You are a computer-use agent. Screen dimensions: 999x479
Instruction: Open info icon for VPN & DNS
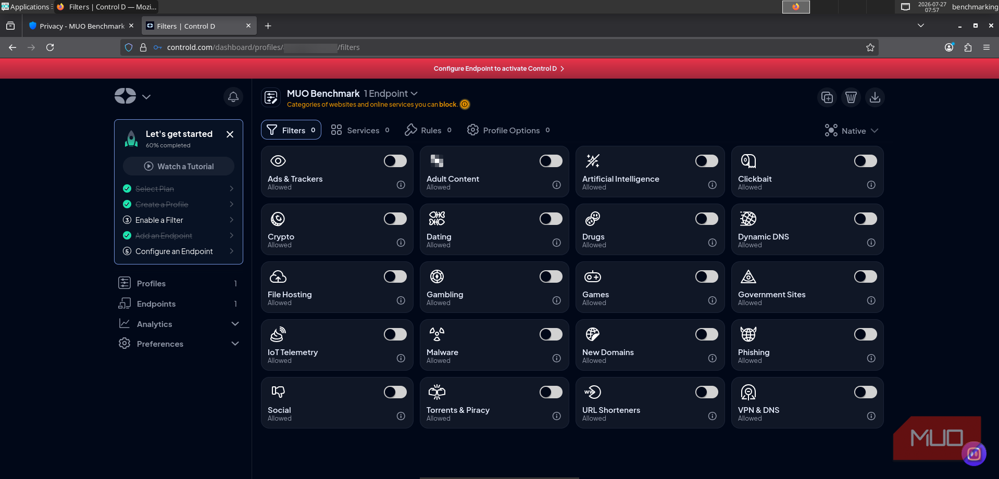click(x=871, y=416)
